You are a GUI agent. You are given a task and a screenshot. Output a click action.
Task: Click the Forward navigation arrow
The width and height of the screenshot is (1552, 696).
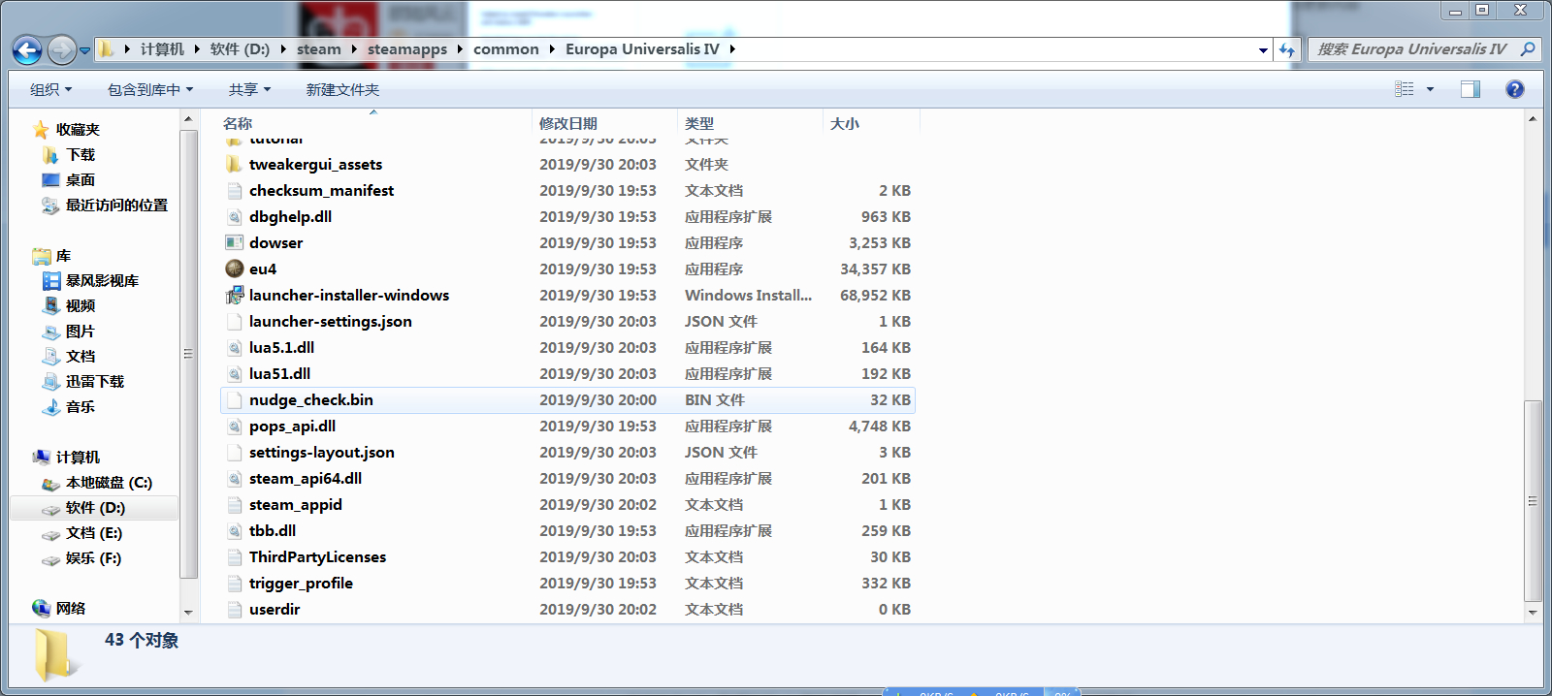(x=61, y=49)
